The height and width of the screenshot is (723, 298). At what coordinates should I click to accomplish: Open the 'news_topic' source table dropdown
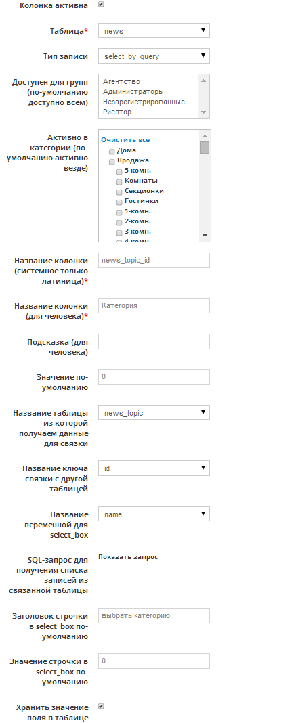[154, 413]
